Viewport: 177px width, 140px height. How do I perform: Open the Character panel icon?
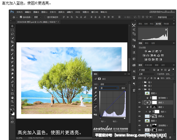[x=134, y=71]
